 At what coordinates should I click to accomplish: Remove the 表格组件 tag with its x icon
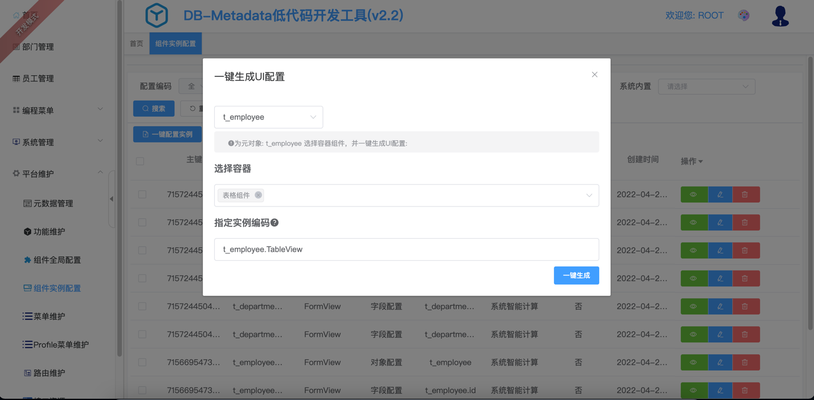tap(258, 195)
